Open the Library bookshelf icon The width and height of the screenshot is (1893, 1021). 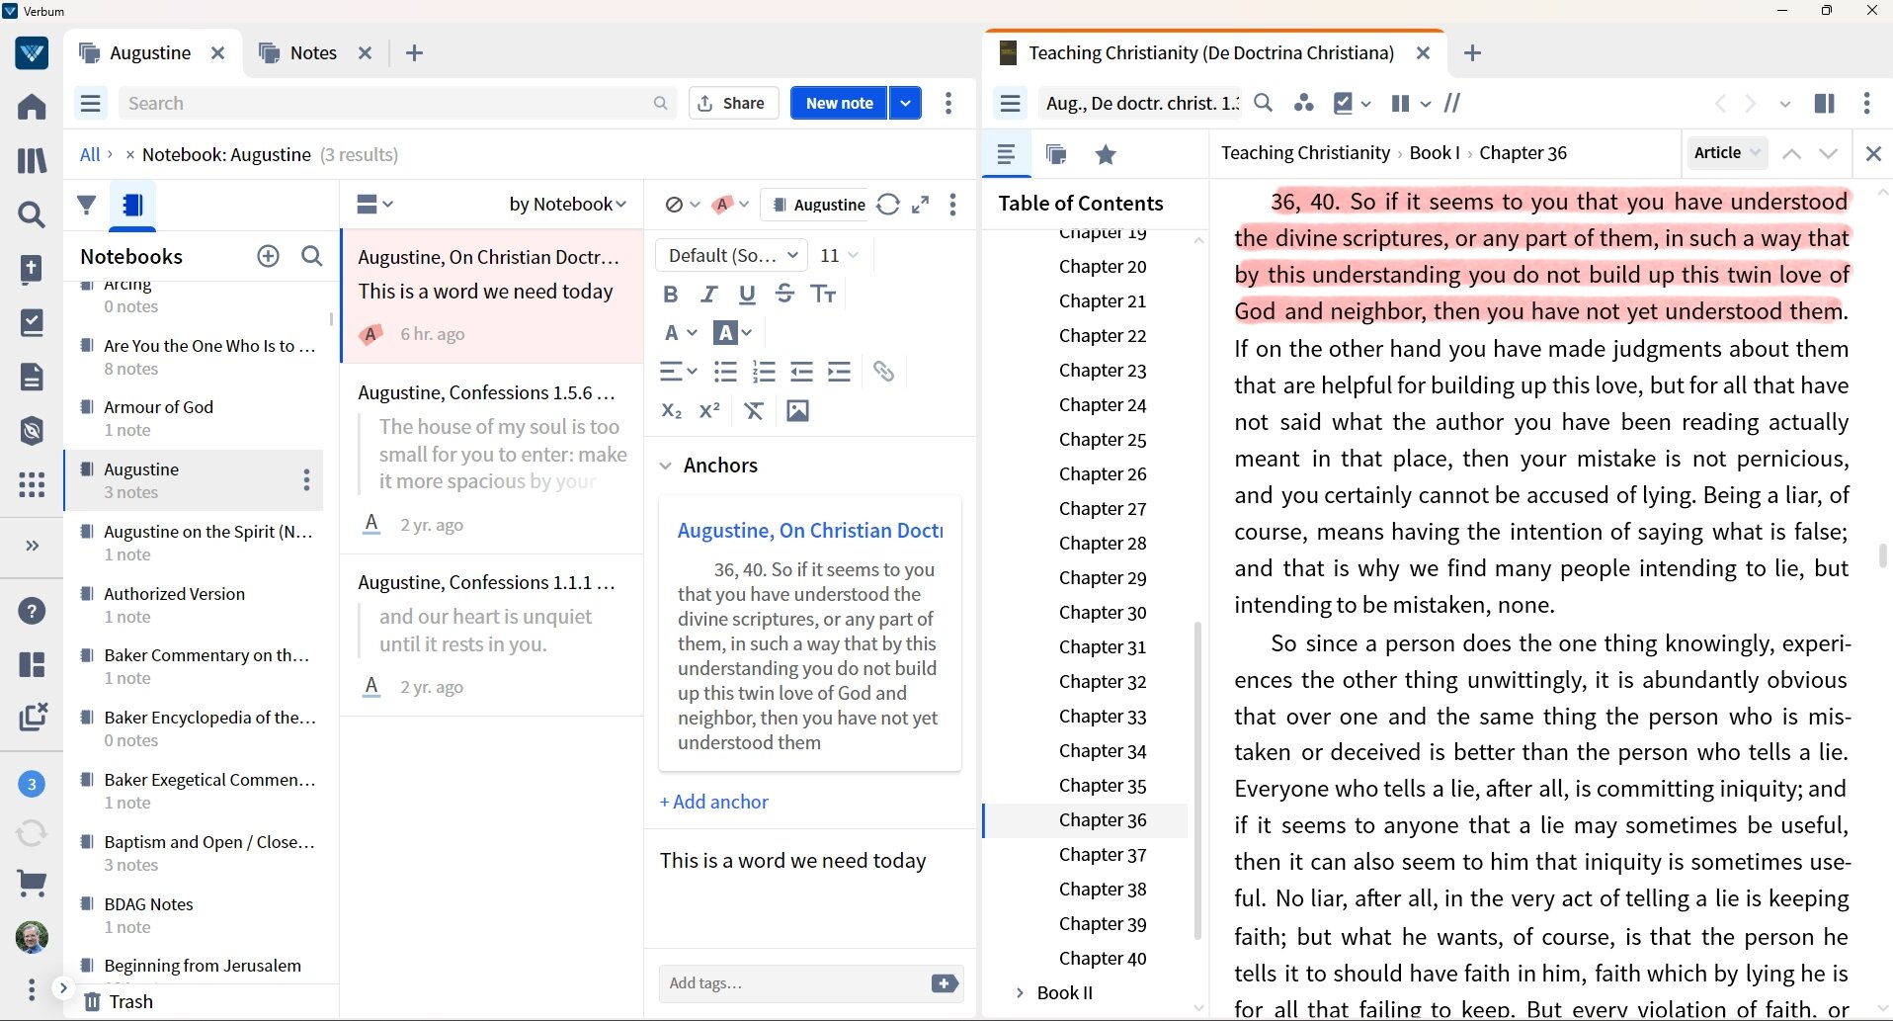click(32, 160)
